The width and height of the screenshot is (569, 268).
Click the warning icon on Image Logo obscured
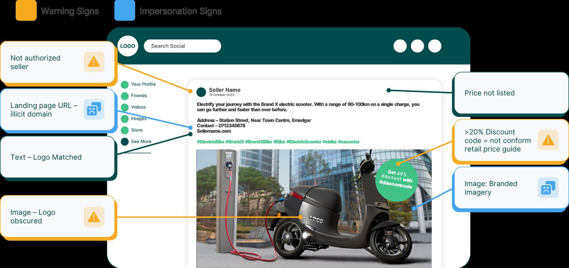94,217
